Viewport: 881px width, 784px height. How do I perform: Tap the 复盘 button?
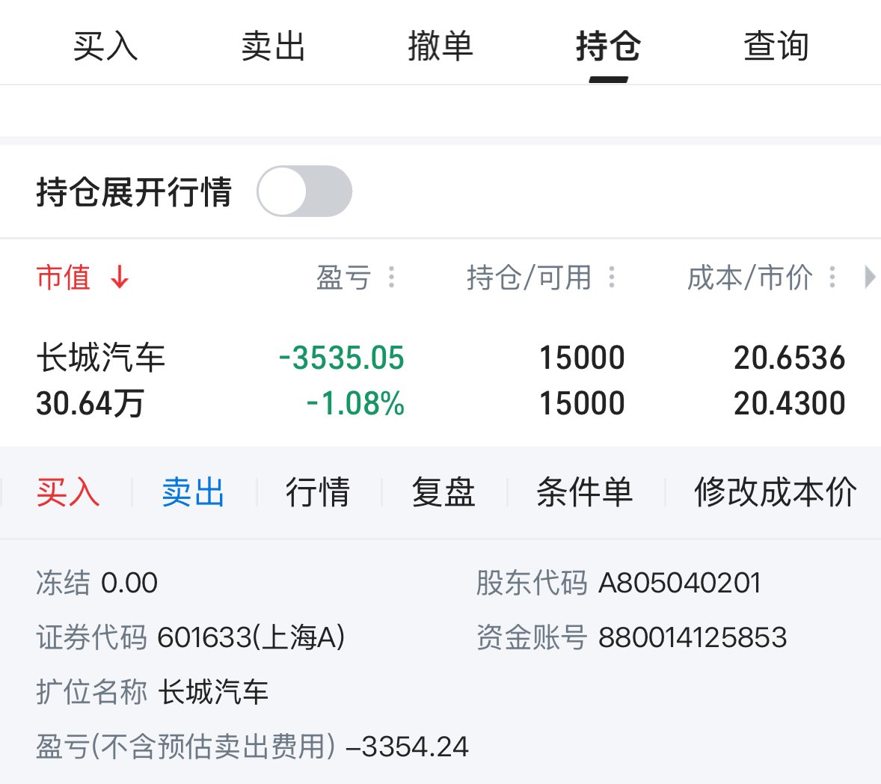tap(443, 493)
